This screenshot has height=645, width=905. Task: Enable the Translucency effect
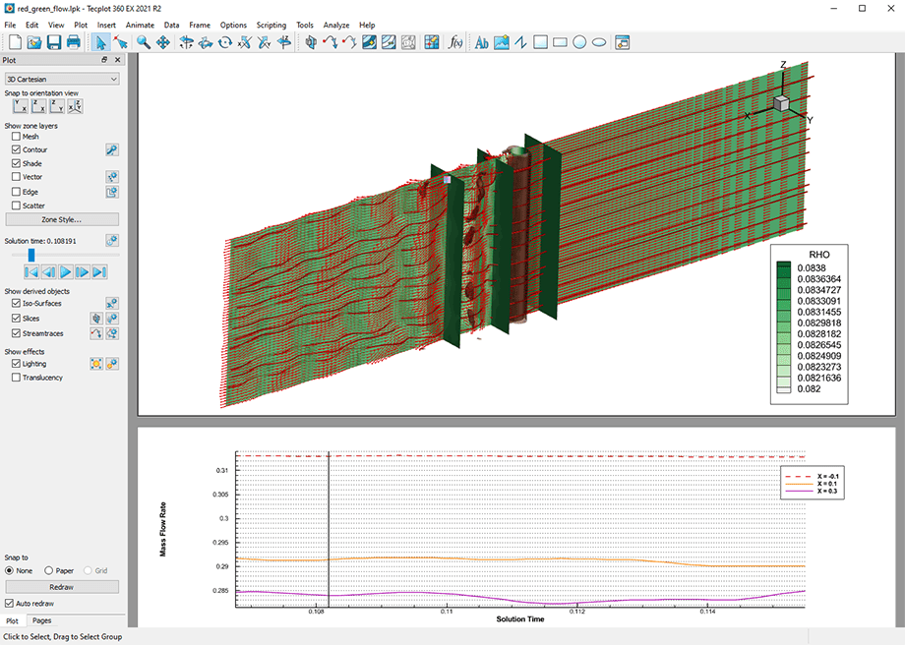coord(15,377)
